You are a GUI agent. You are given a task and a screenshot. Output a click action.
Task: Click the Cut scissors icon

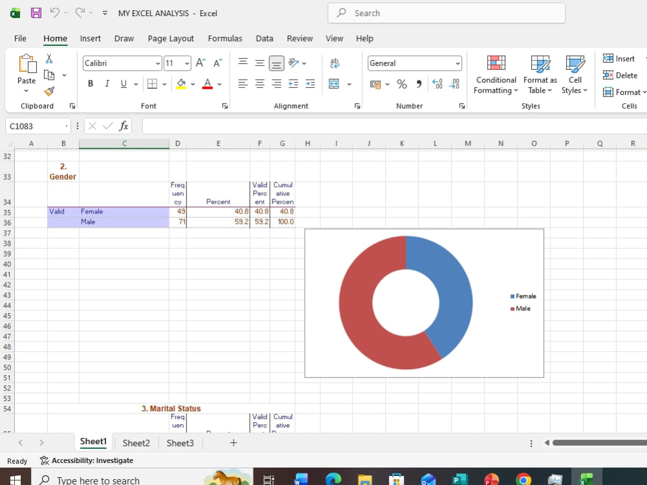click(49, 59)
